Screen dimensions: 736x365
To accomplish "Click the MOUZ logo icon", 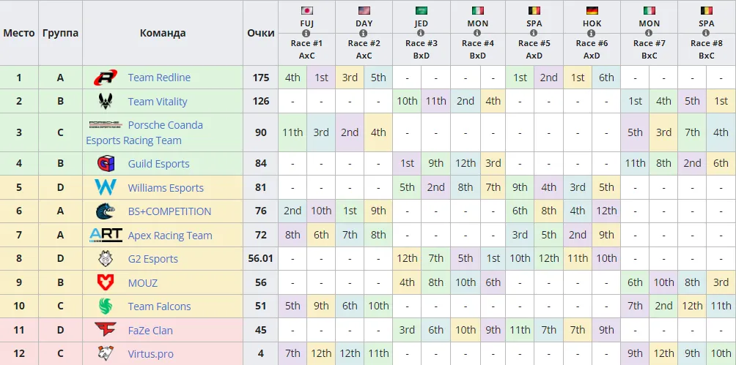I will coord(104,282).
